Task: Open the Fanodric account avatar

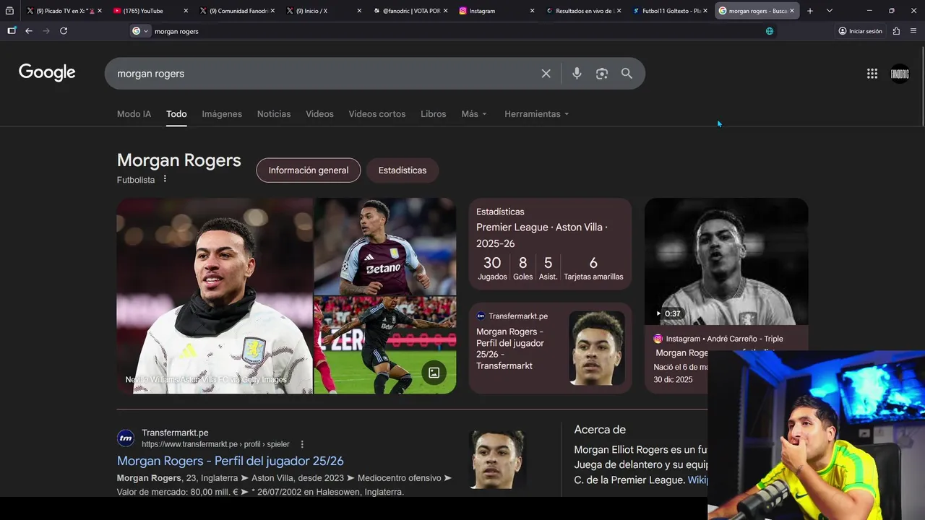Action: (900, 74)
